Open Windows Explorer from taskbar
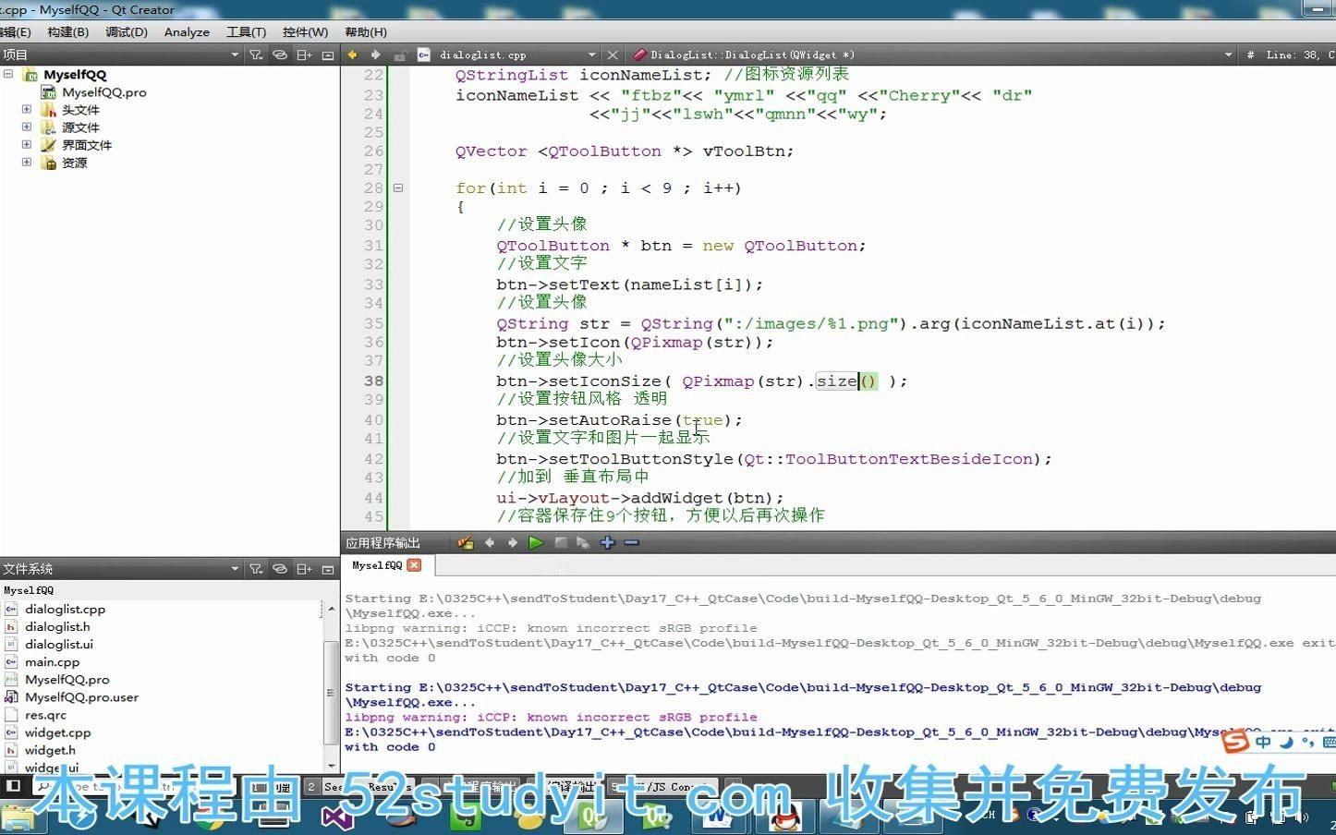The width and height of the screenshot is (1336, 835). (x=17, y=818)
